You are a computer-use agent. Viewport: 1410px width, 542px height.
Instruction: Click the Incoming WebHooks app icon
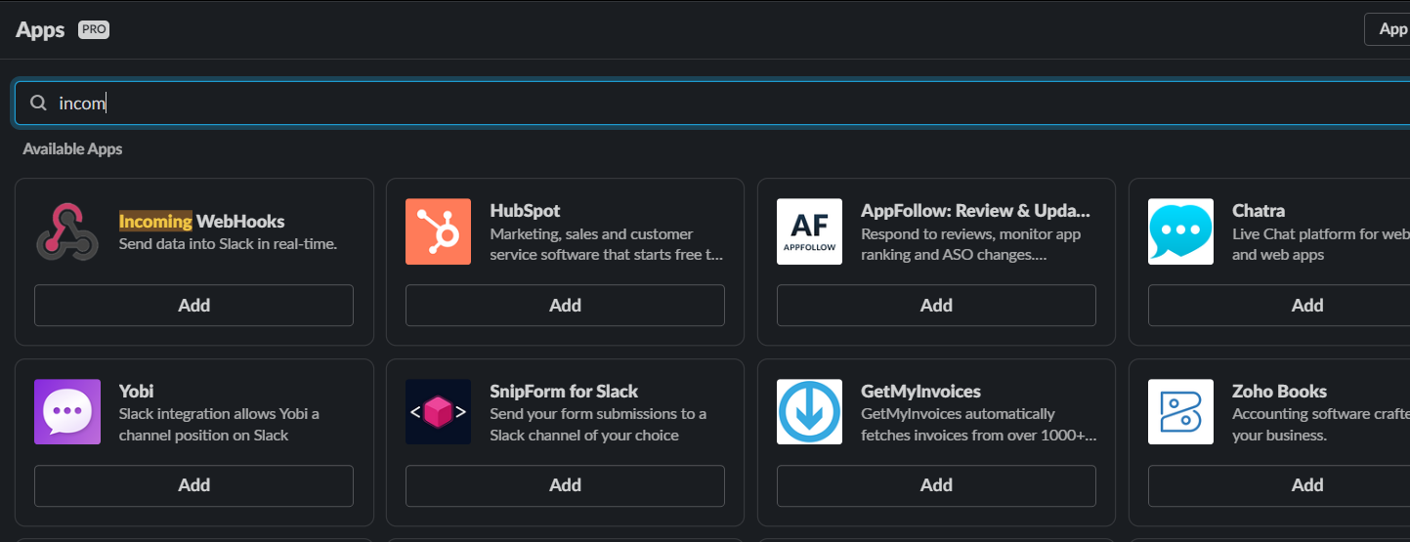67,231
